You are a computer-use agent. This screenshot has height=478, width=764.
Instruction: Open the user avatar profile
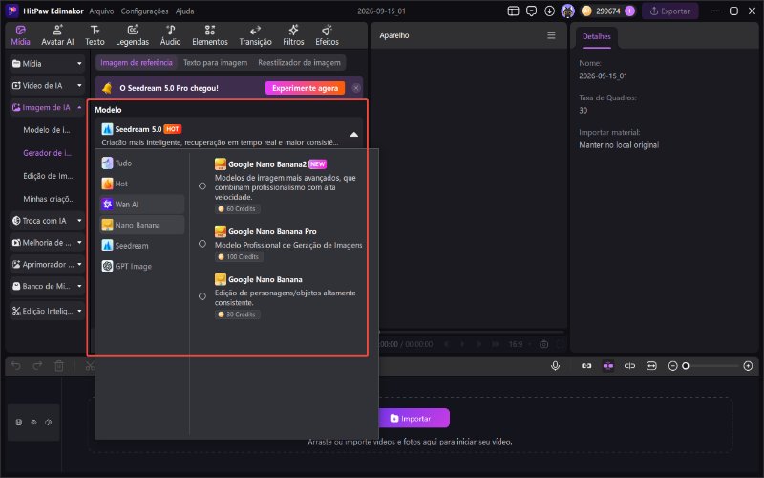(567, 11)
